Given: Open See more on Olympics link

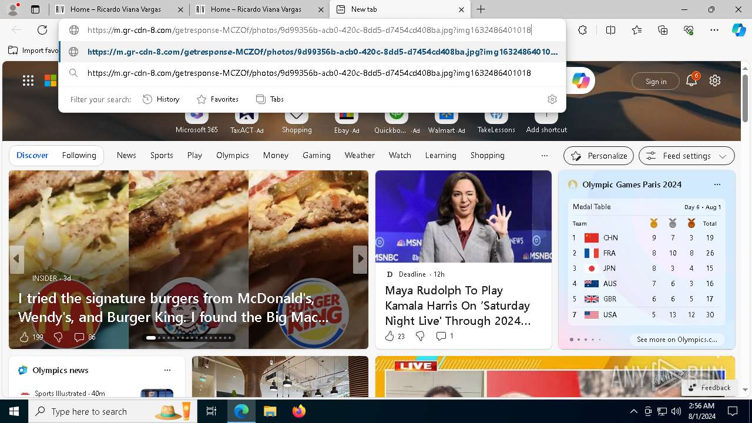Looking at the screenshot, I should point(677,340).
